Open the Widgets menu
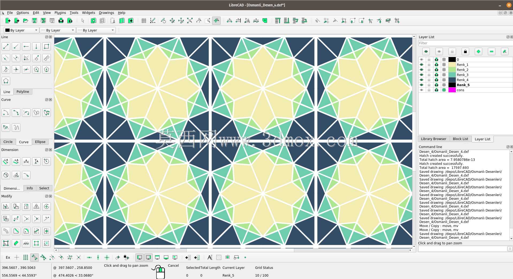513x279 pixels. (x=89, y=13)
